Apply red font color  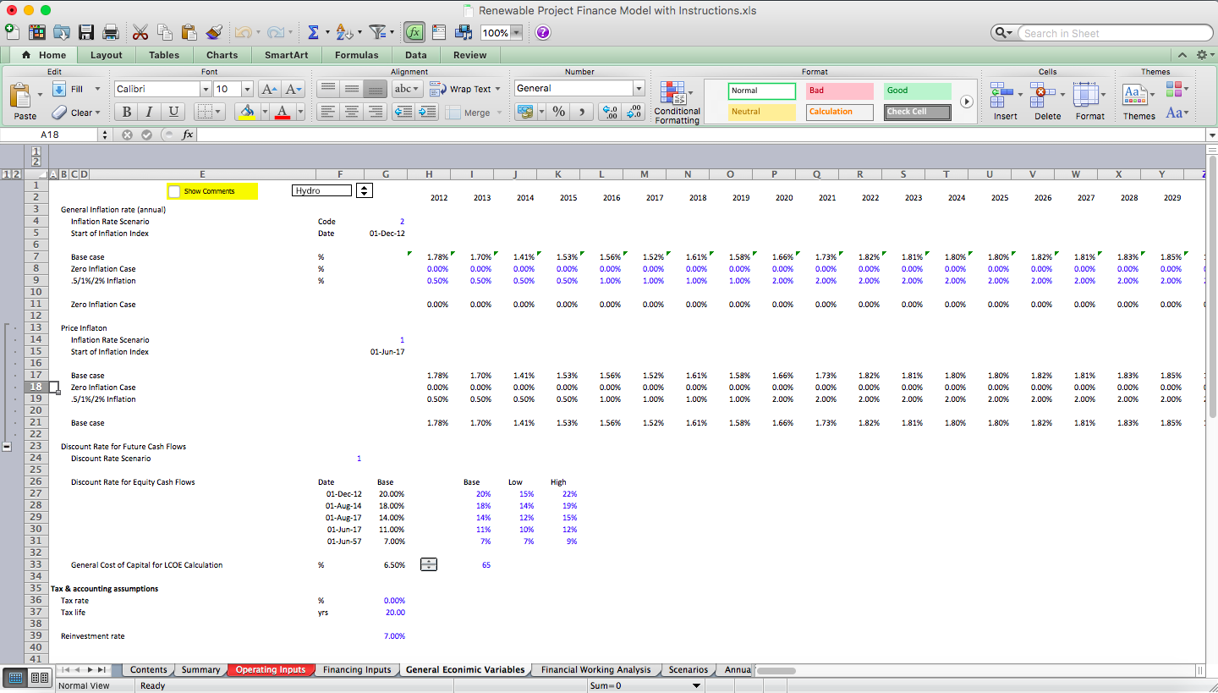(x=282, y=112)
